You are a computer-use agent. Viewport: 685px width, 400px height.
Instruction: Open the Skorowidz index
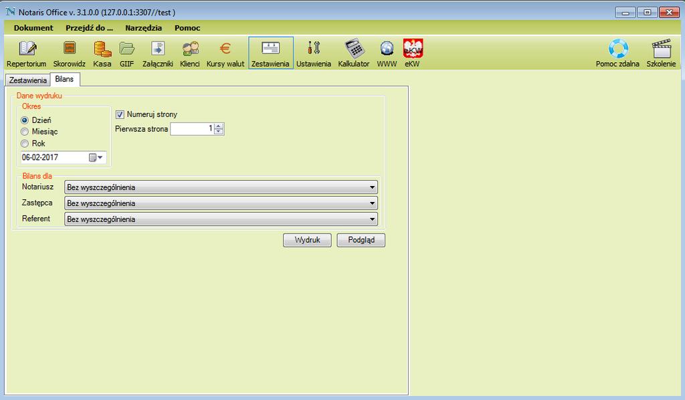coord(69,54)
